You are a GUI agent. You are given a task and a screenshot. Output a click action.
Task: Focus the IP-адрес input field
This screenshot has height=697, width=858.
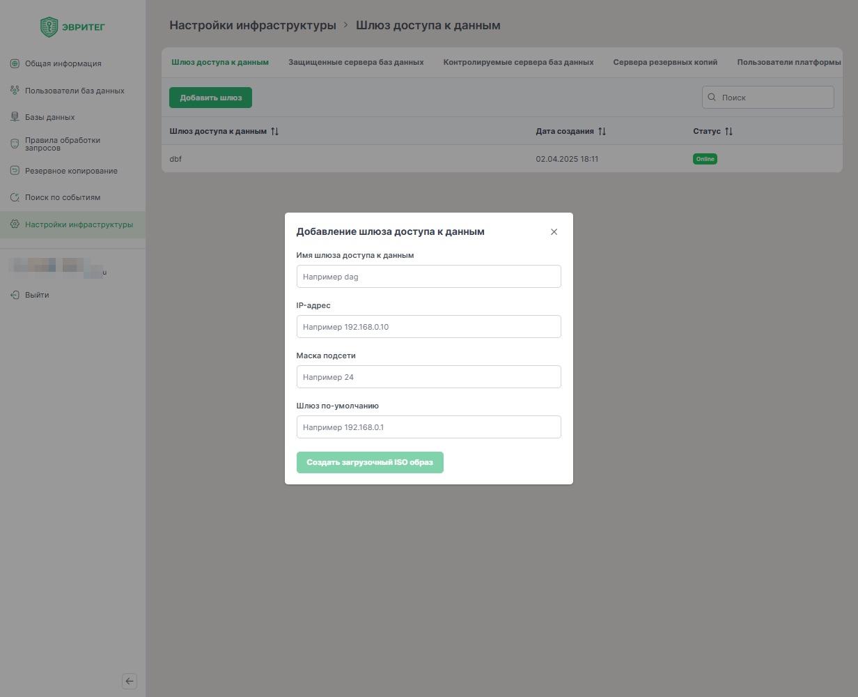428,327
